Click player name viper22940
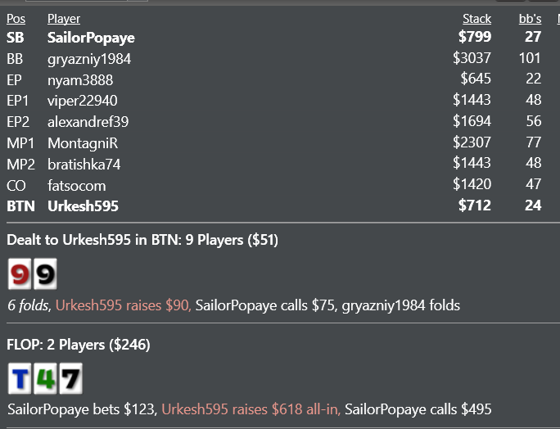Image resolution: width=560 pixels, height=429 pixels. (83, 101)
